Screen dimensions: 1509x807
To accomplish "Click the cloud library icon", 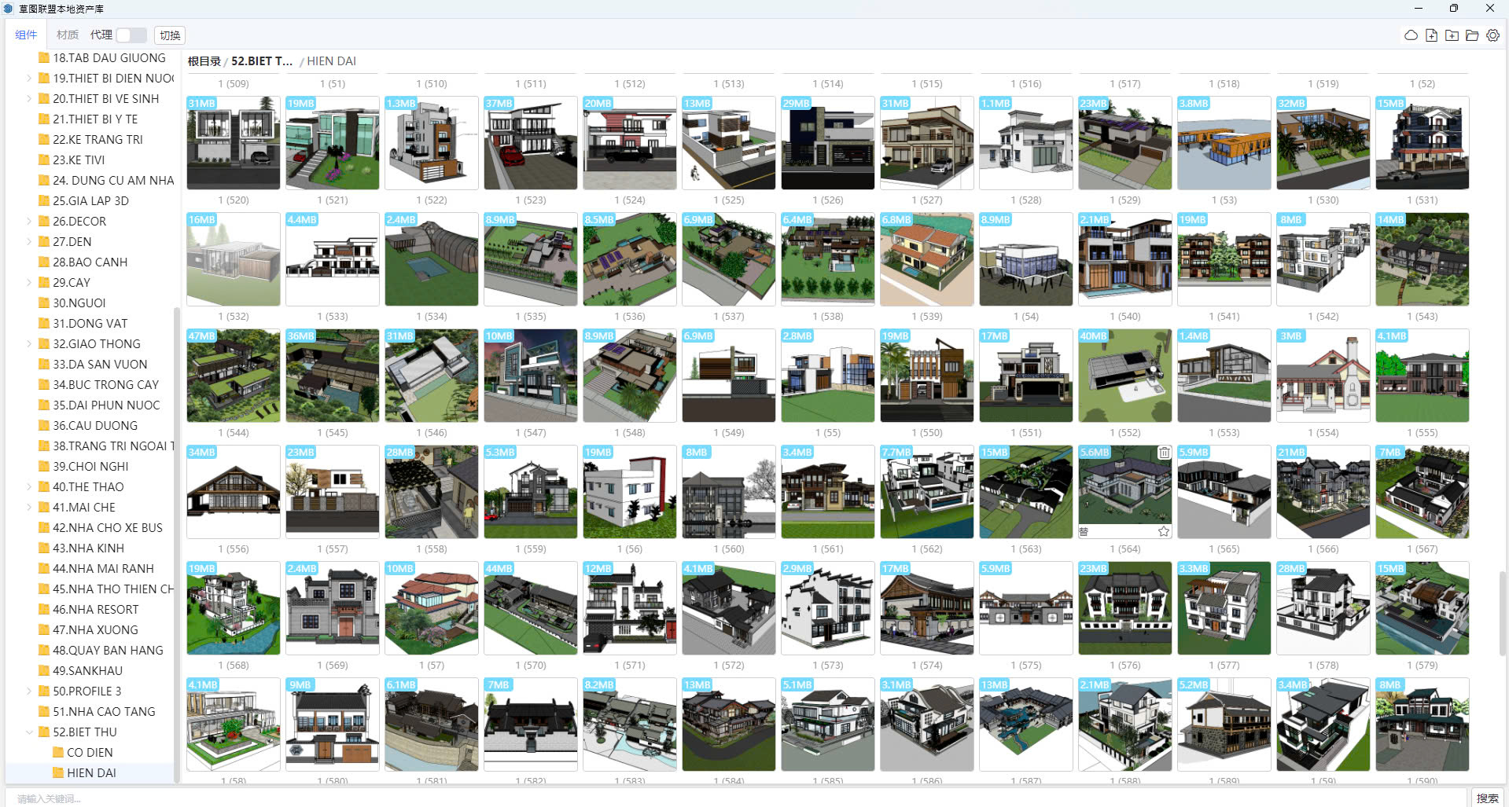I will pyautogui.click(x=1411, y=35).
